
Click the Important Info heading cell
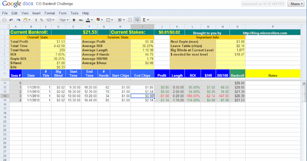point(207,37)
